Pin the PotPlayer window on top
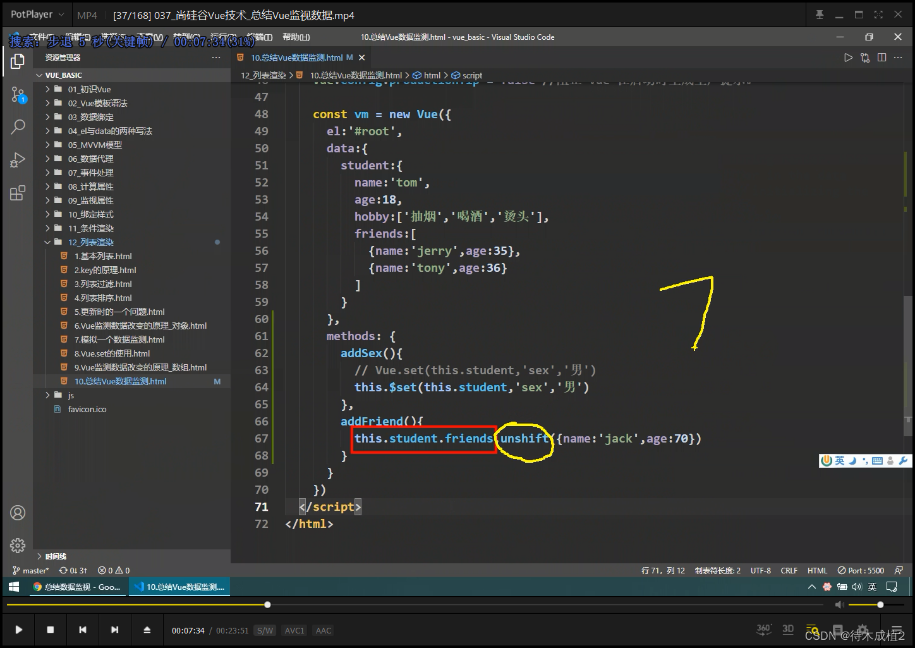The image size is (915, 648). 820,15
